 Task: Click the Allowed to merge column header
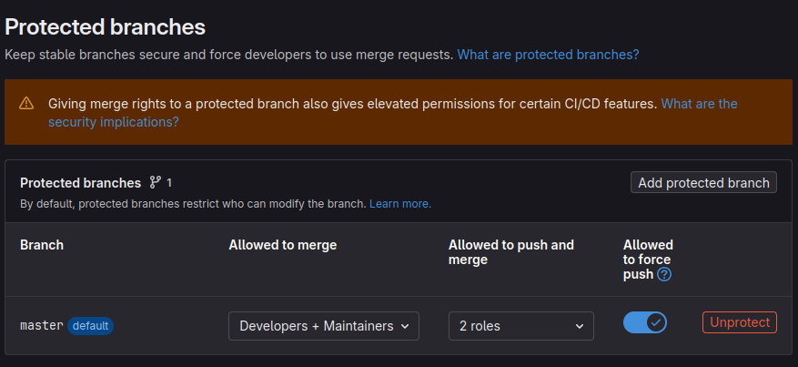click(282, 245)
